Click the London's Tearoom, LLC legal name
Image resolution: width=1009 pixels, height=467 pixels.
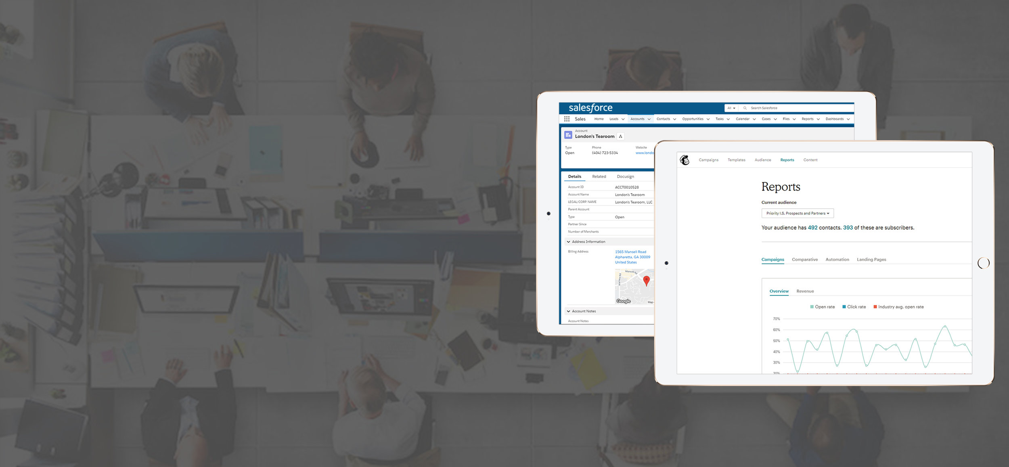[633, 202]
